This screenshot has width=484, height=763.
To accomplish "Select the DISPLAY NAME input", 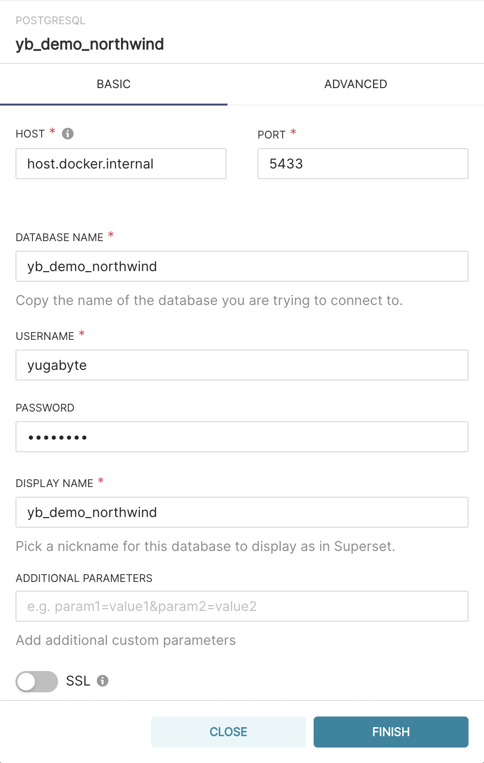I will pyautogui.click(x=242, y=512).
